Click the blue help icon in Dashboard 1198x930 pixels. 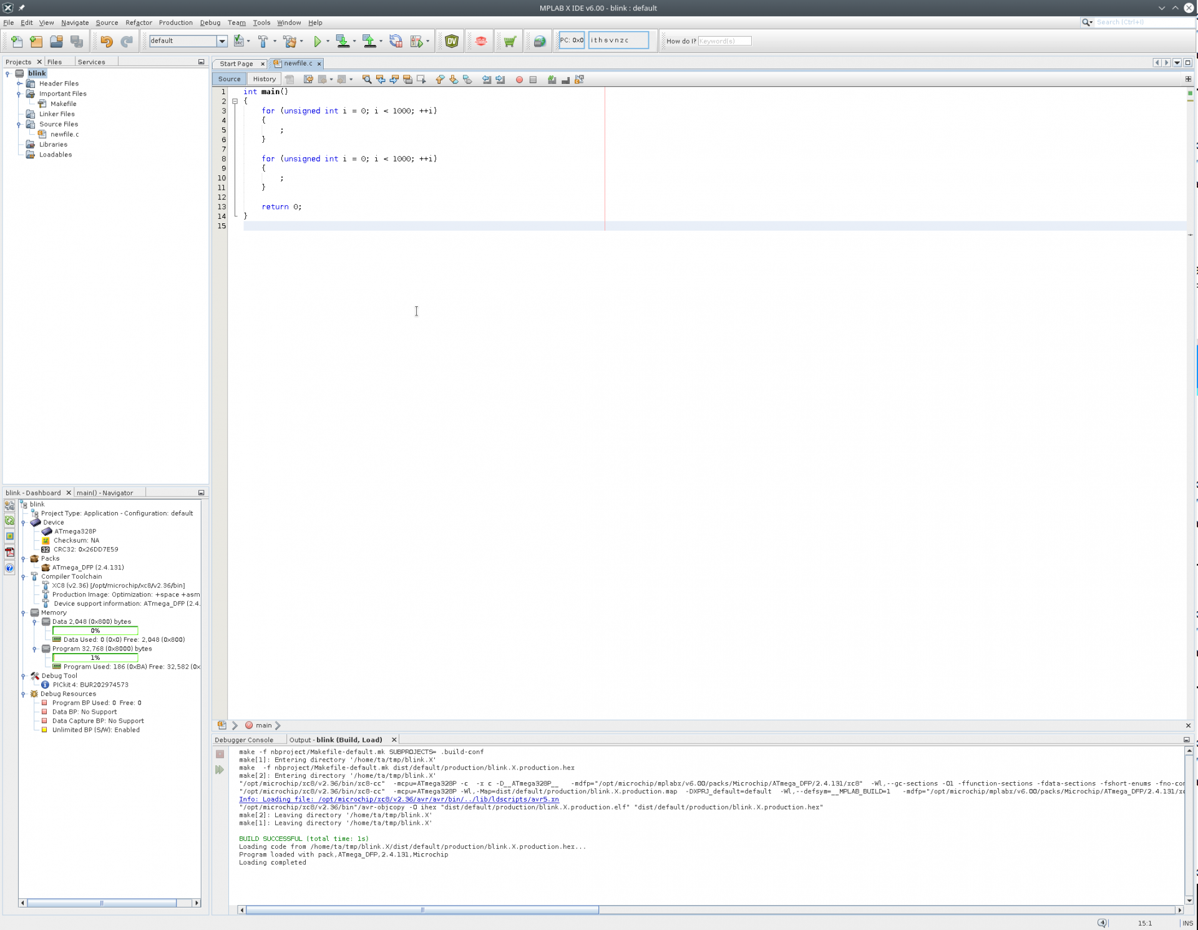(9, 568)
